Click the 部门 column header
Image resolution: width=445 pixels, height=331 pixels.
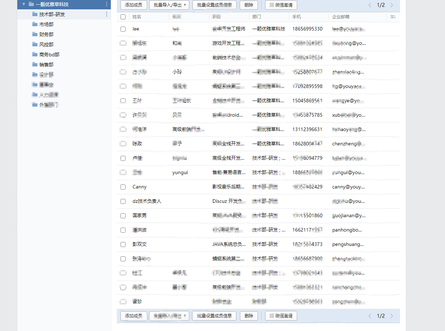(257, 17)
